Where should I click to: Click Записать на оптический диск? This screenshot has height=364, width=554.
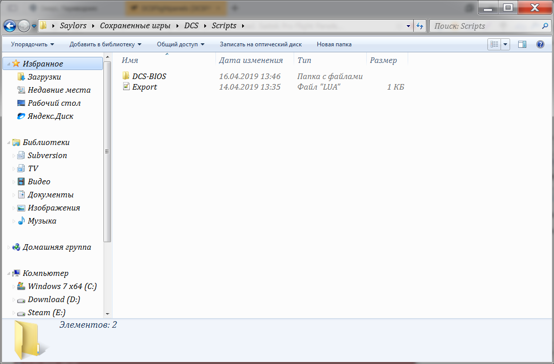261,44
